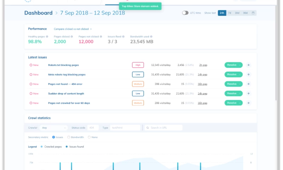Click the Issues found legend dot
The height and width of the screenshot is (170, 283).
pyautogui.click(x=67, y=147)
